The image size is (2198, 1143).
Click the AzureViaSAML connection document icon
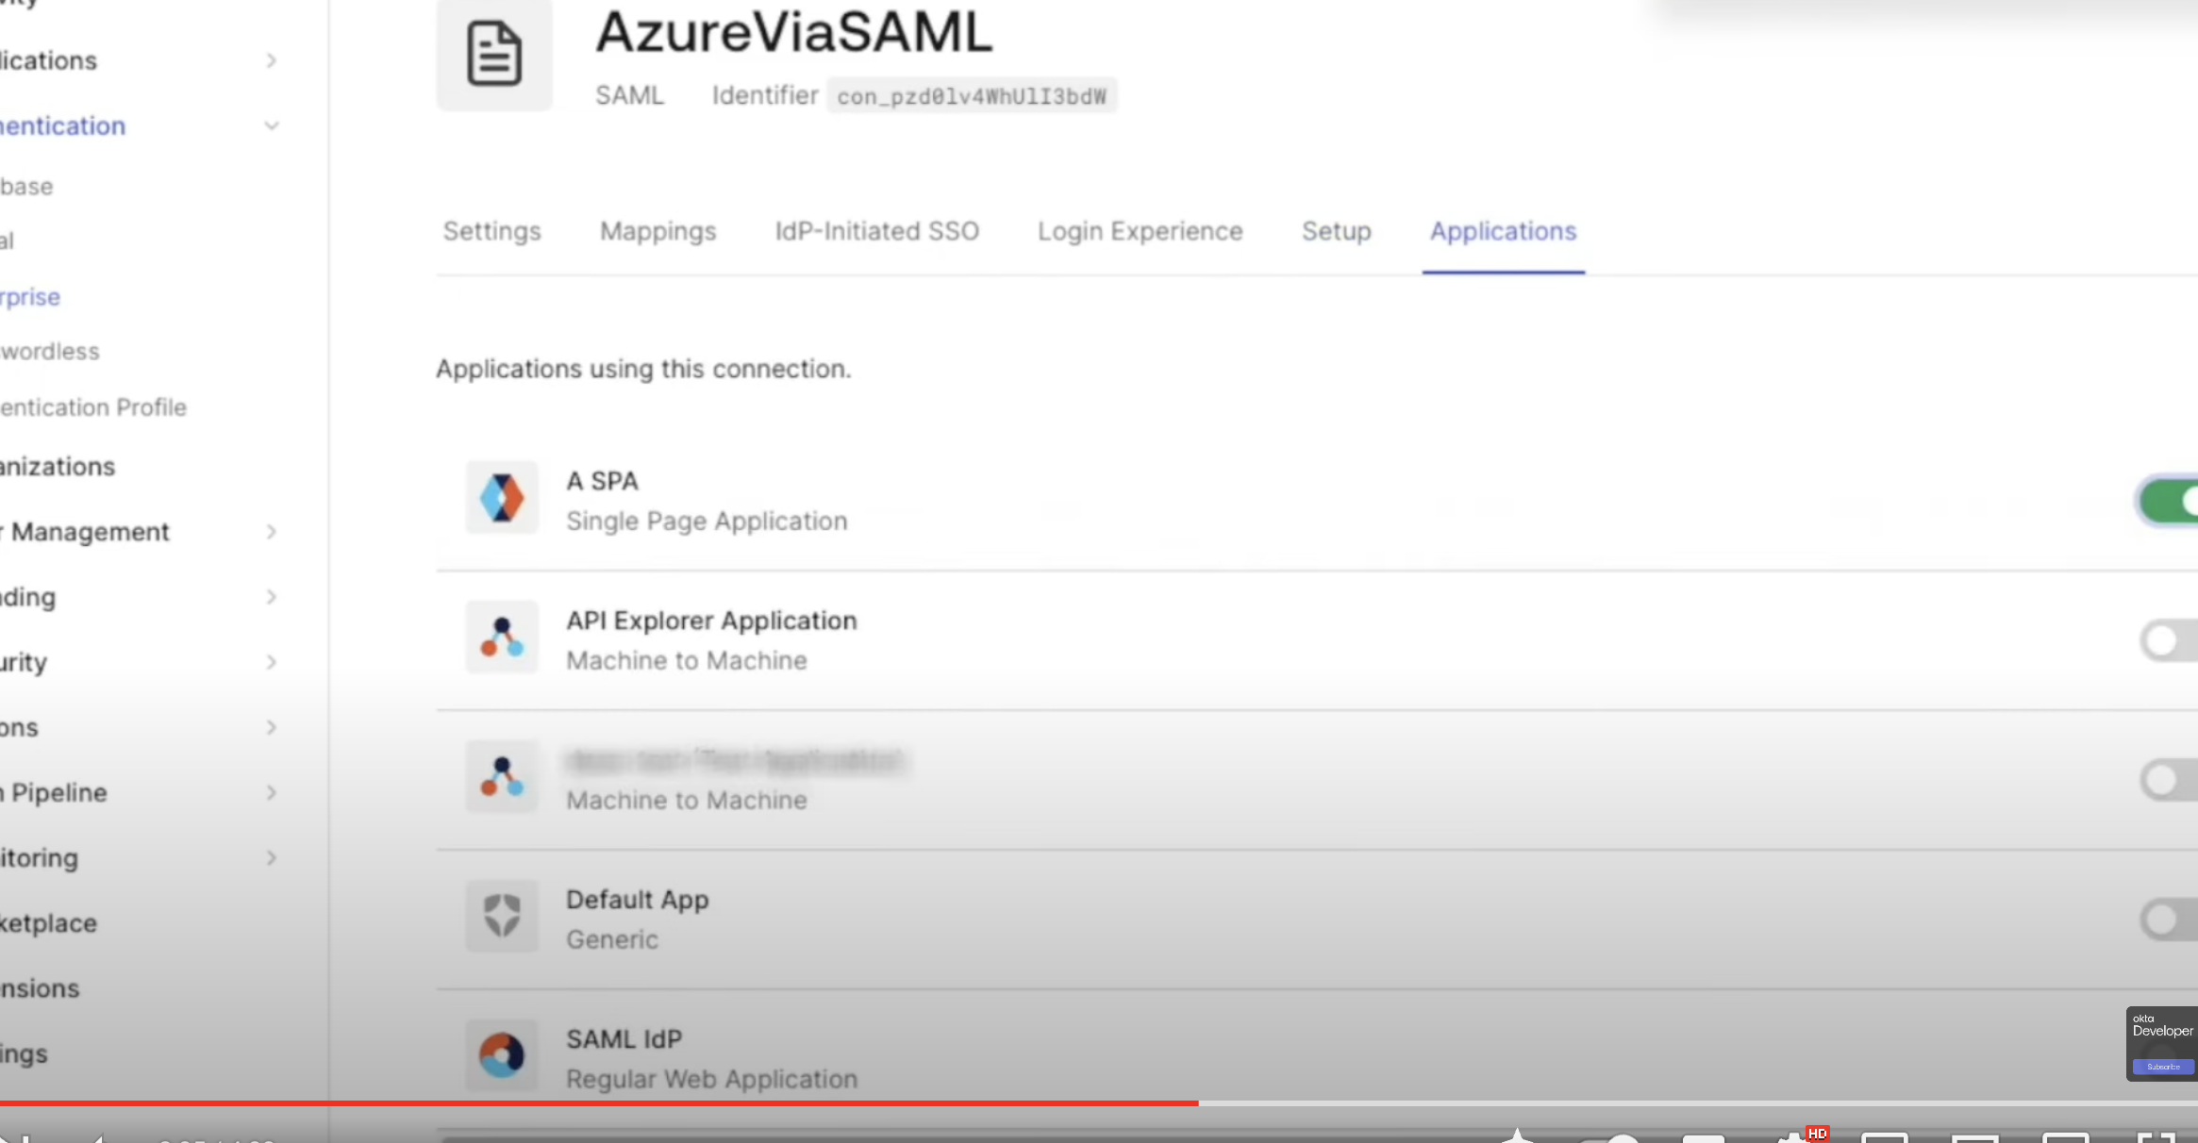494,54
